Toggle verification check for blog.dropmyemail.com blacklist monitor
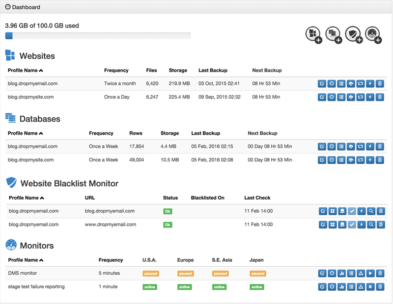The height and width of the screenshot is (304, 393). coord(351,211)
